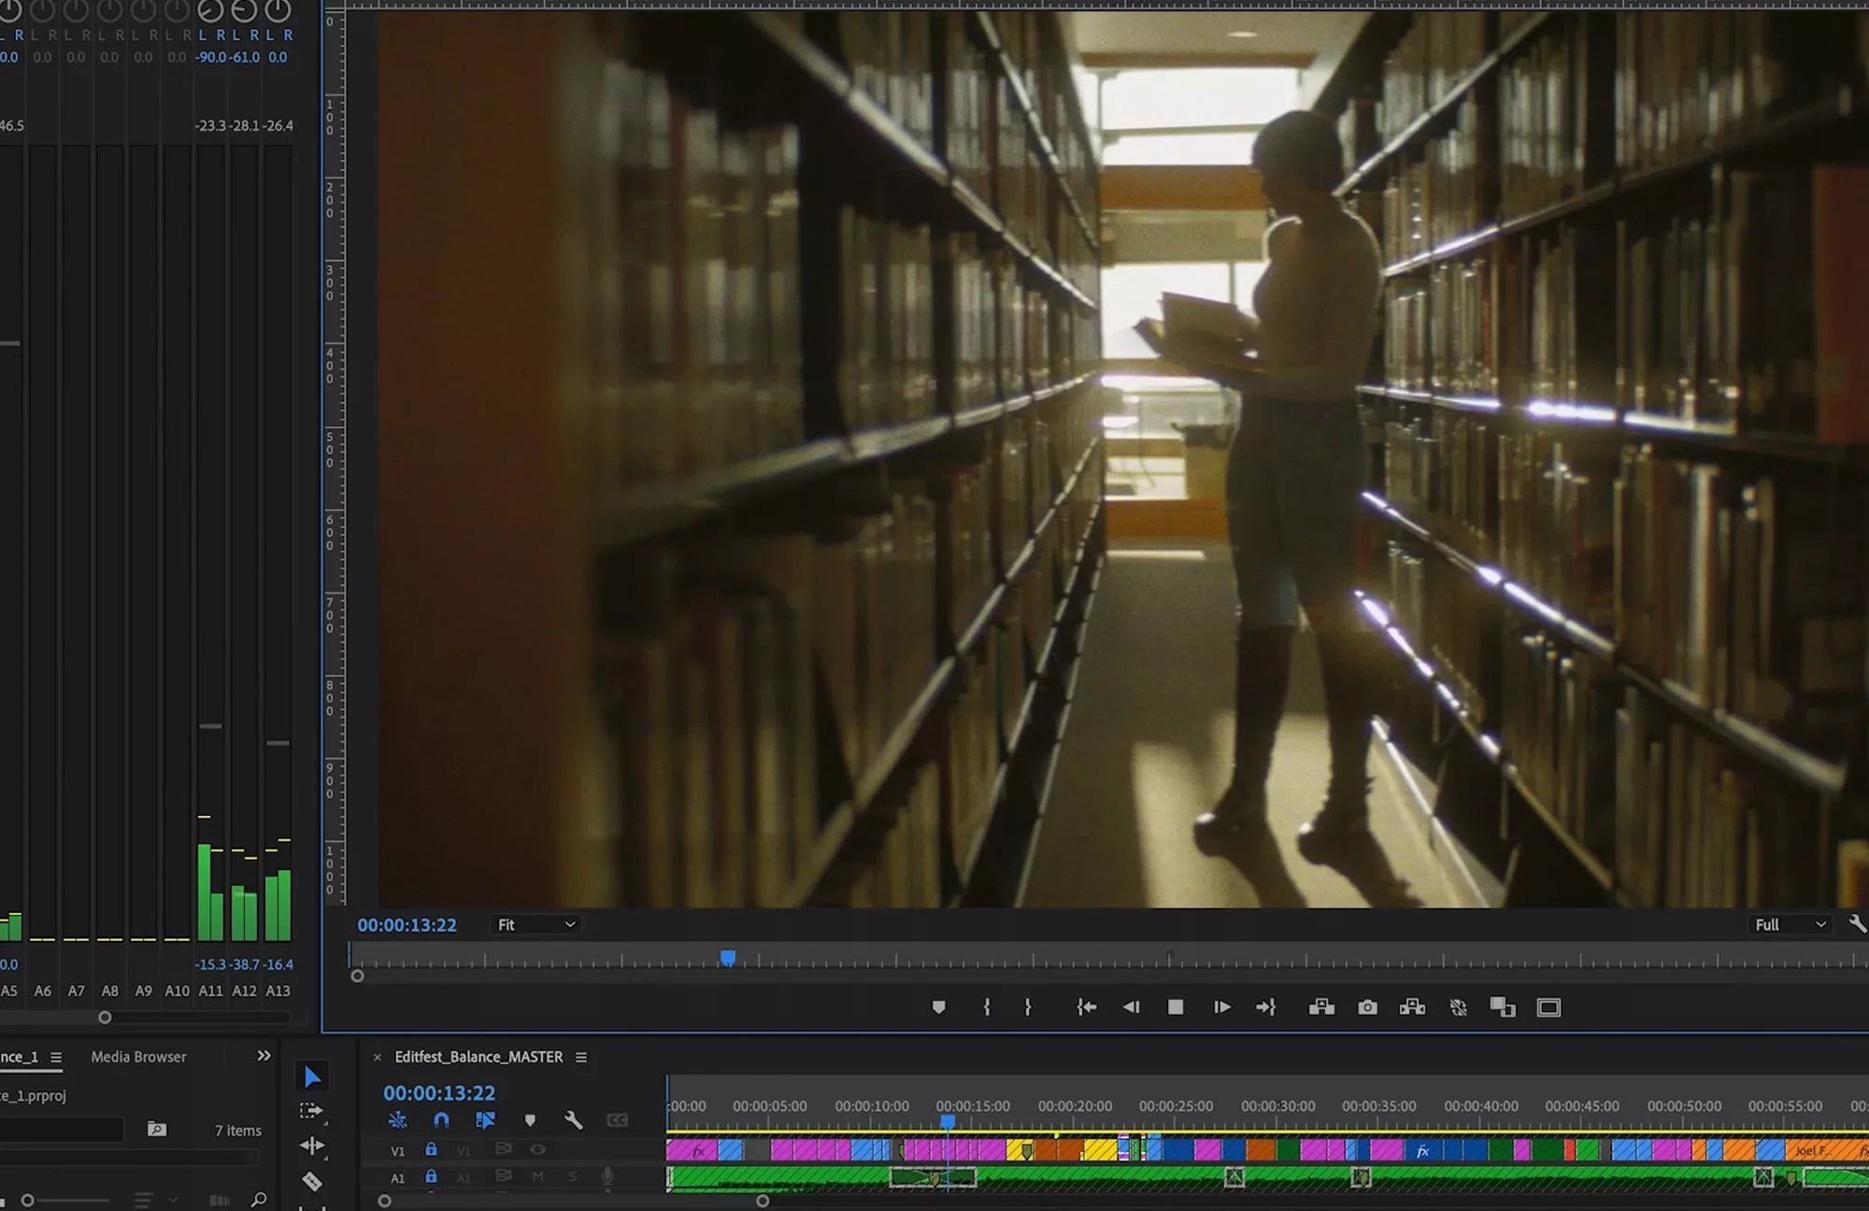Click Go to In point button
This screenshot has height=1211, width=1869.
pyautogui.click(x=1086, y=1007)
